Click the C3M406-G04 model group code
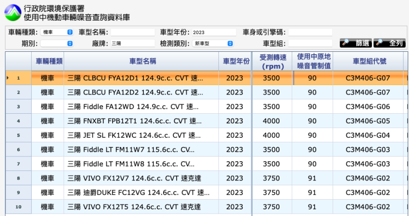409x216 pixels. coord(368,135)
